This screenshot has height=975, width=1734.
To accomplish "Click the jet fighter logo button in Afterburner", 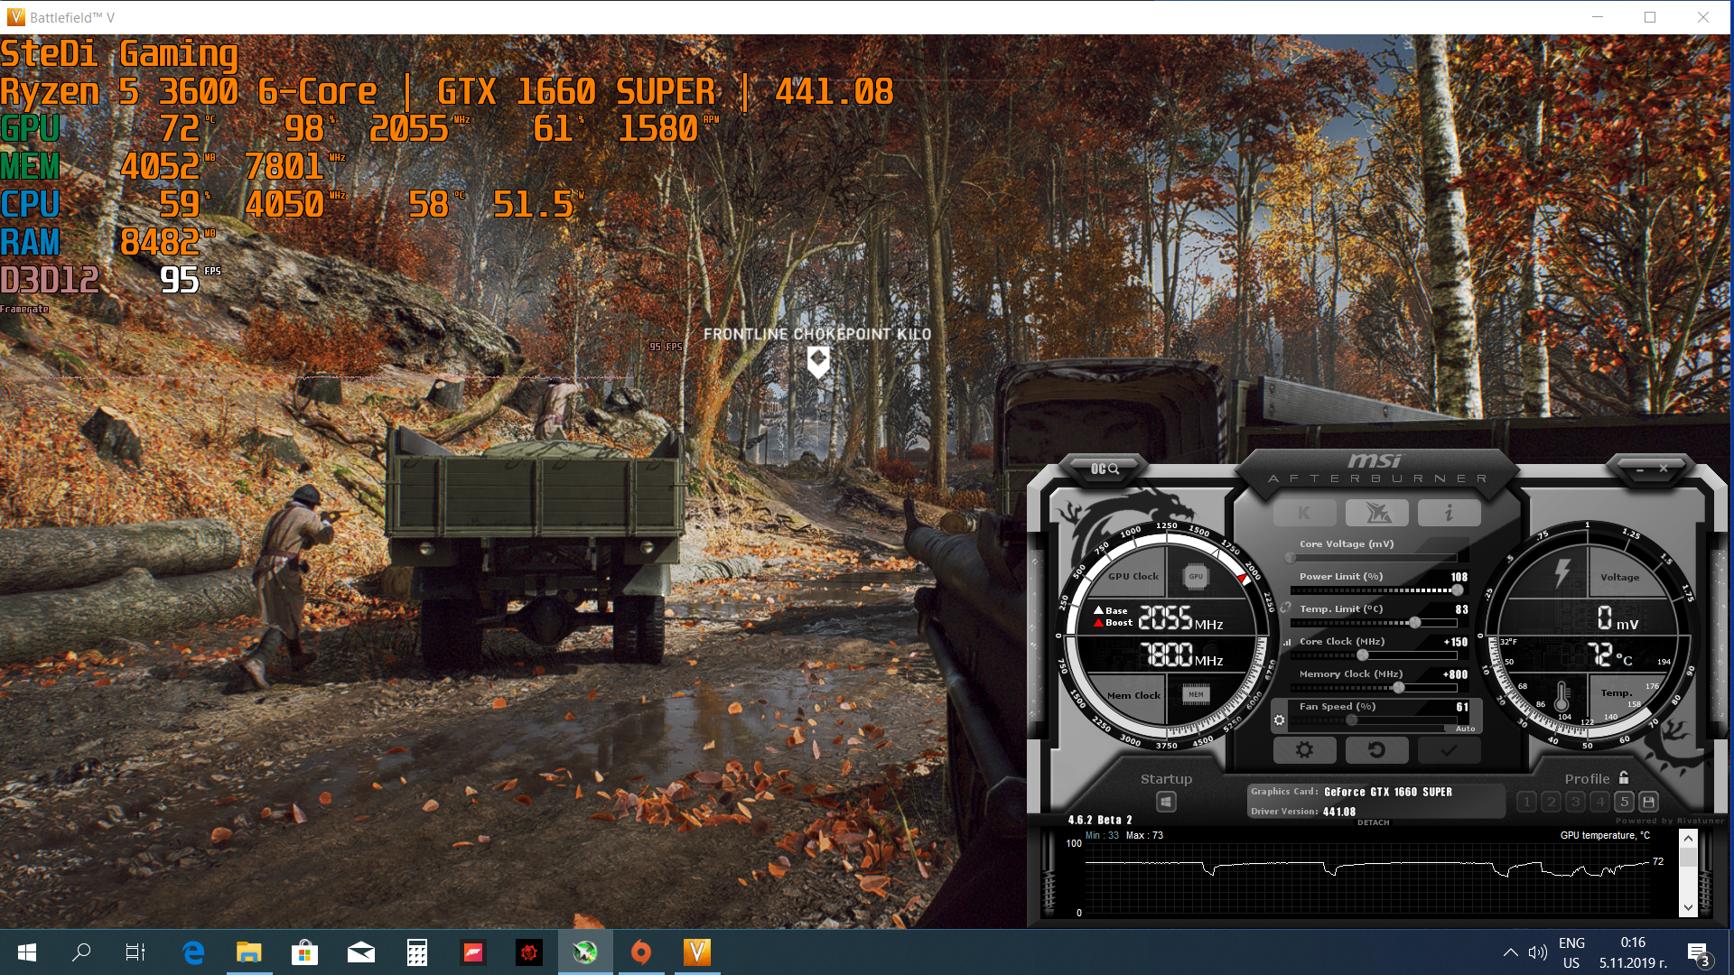I will coord(1376,513).
